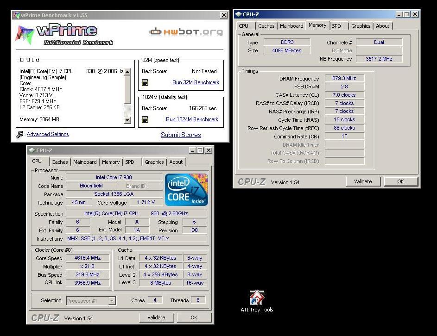Minimize the CPU-Z memory window

pyautogui.click(x=399, y=14)
